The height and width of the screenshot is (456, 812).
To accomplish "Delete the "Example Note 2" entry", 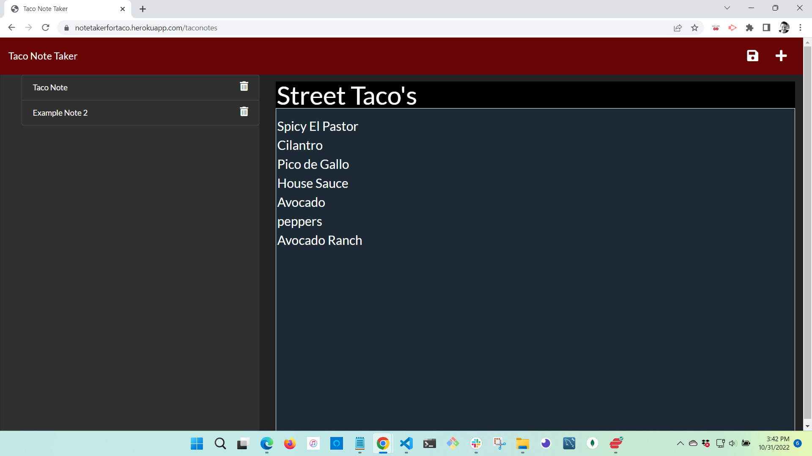I will tap(244, 112).
